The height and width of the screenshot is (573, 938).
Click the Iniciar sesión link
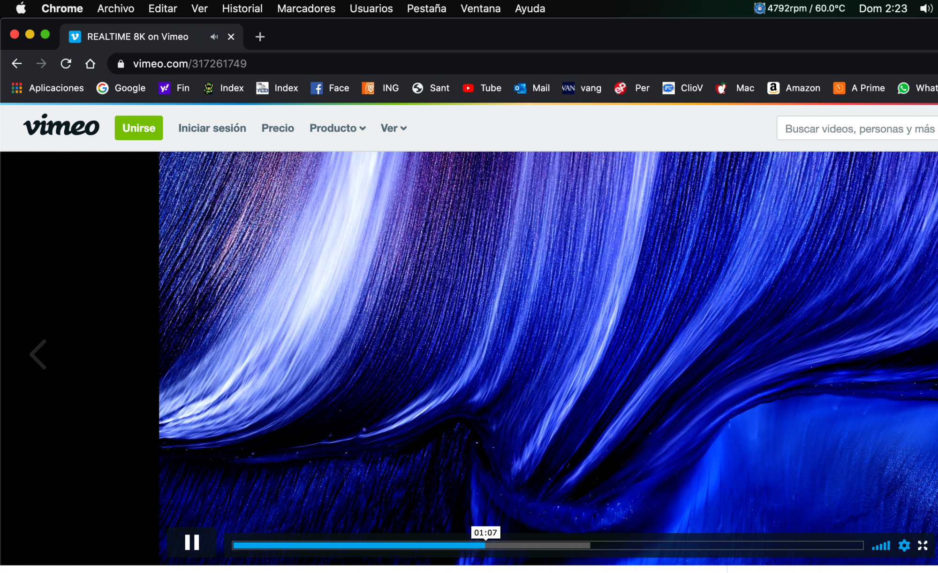(x=212, y=128)
